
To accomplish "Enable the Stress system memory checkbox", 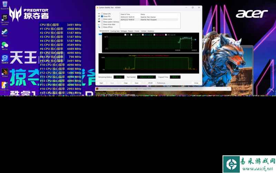I will coord(102,22).
